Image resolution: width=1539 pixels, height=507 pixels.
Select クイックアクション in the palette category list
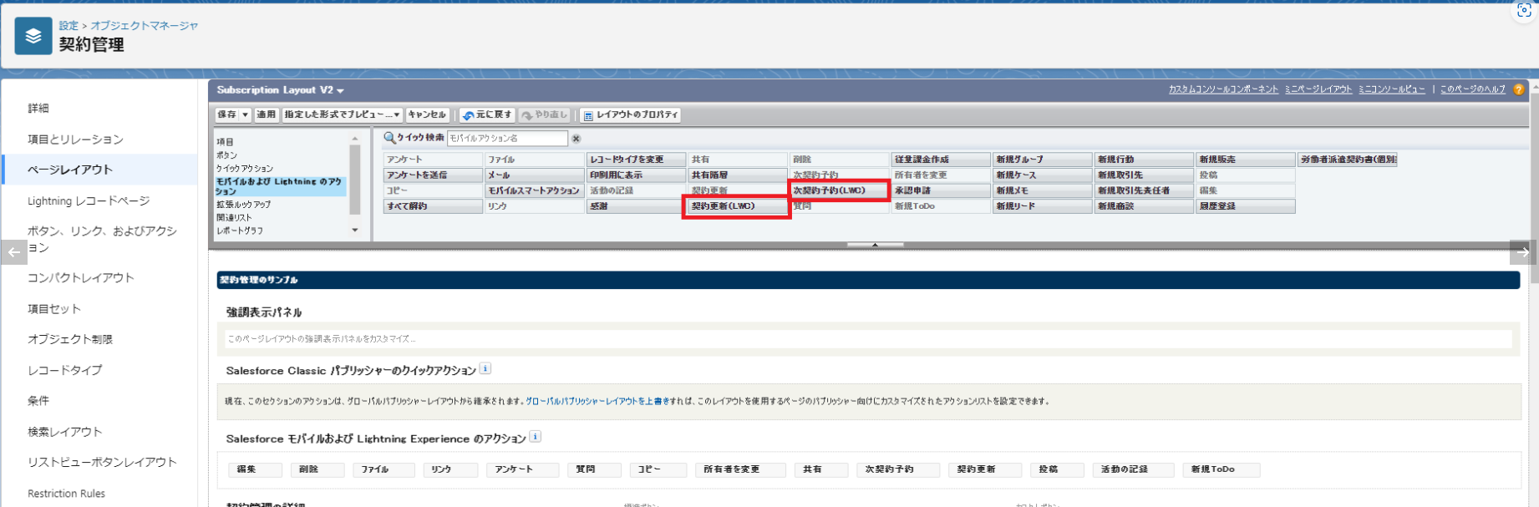(245, 169)
